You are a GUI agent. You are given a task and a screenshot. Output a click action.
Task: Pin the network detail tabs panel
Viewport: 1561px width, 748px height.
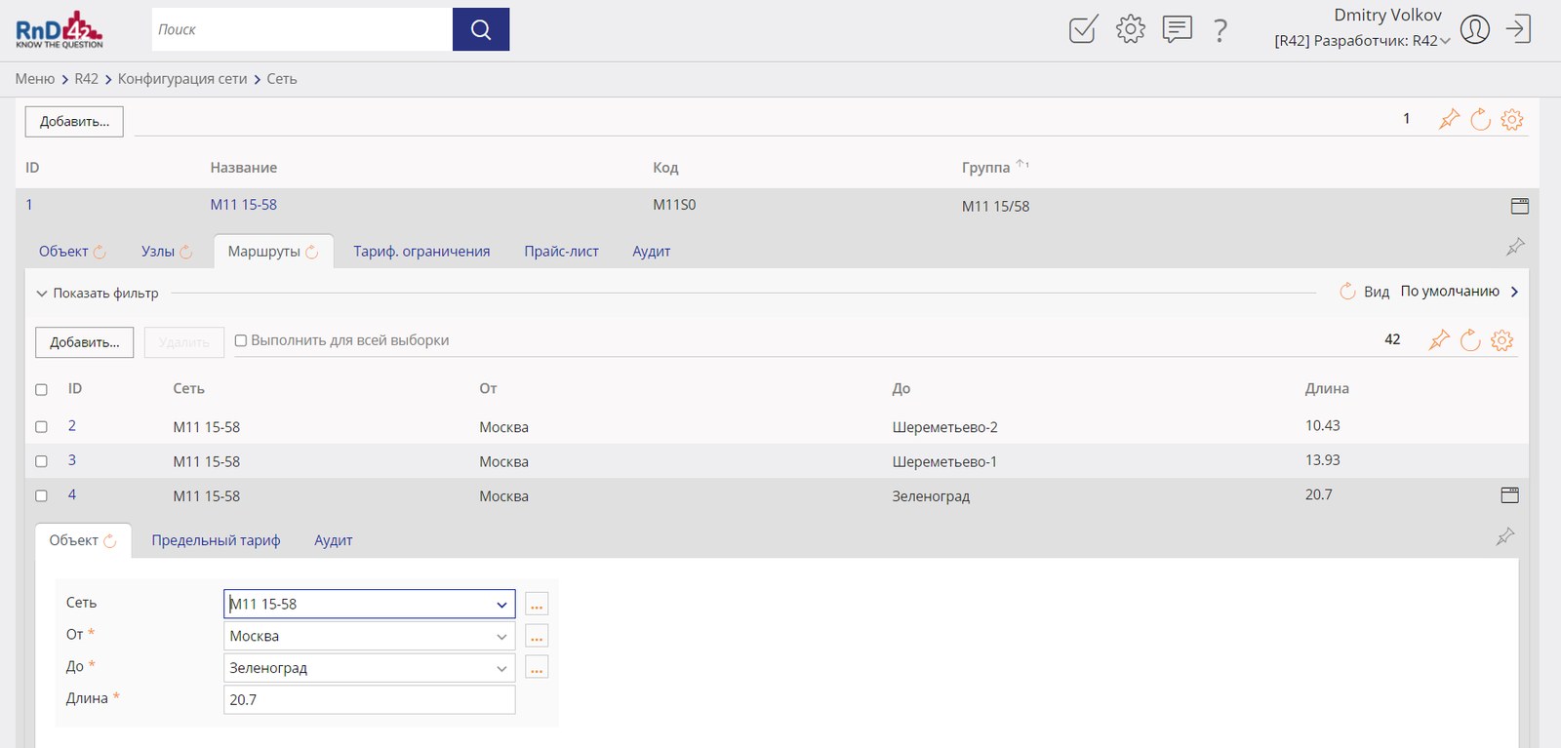click(1515, 247)
